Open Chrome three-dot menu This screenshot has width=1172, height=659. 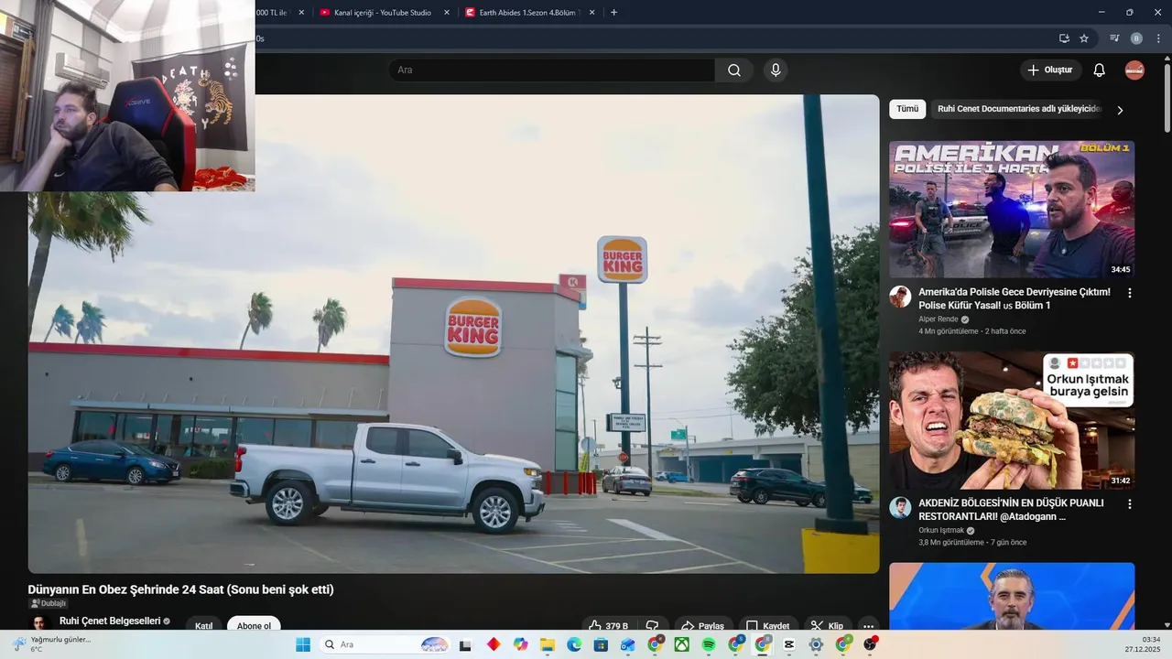1159,38
